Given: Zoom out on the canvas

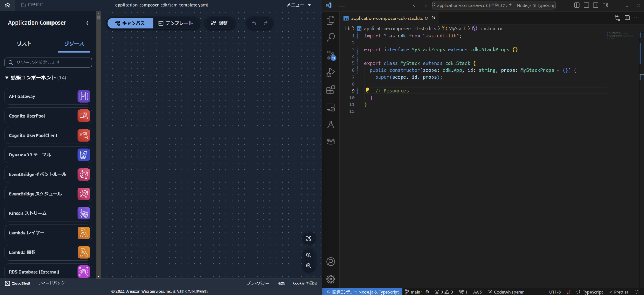Looking at the screenshot, I should tap(309, 266).
